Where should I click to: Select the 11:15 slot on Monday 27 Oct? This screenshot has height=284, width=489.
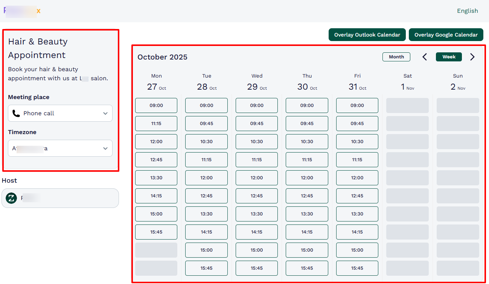pos(156,124)
